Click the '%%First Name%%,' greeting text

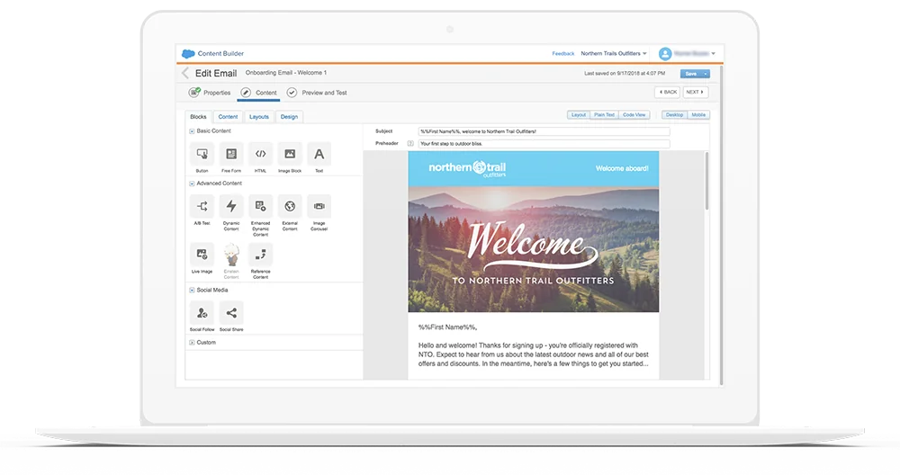tap(447, 327)
